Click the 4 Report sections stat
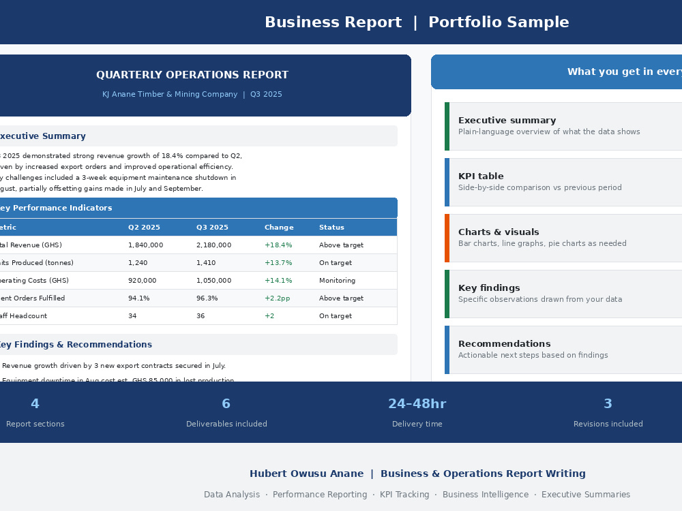The height and width of the screenshot is (511, 682). pos(35,412)
